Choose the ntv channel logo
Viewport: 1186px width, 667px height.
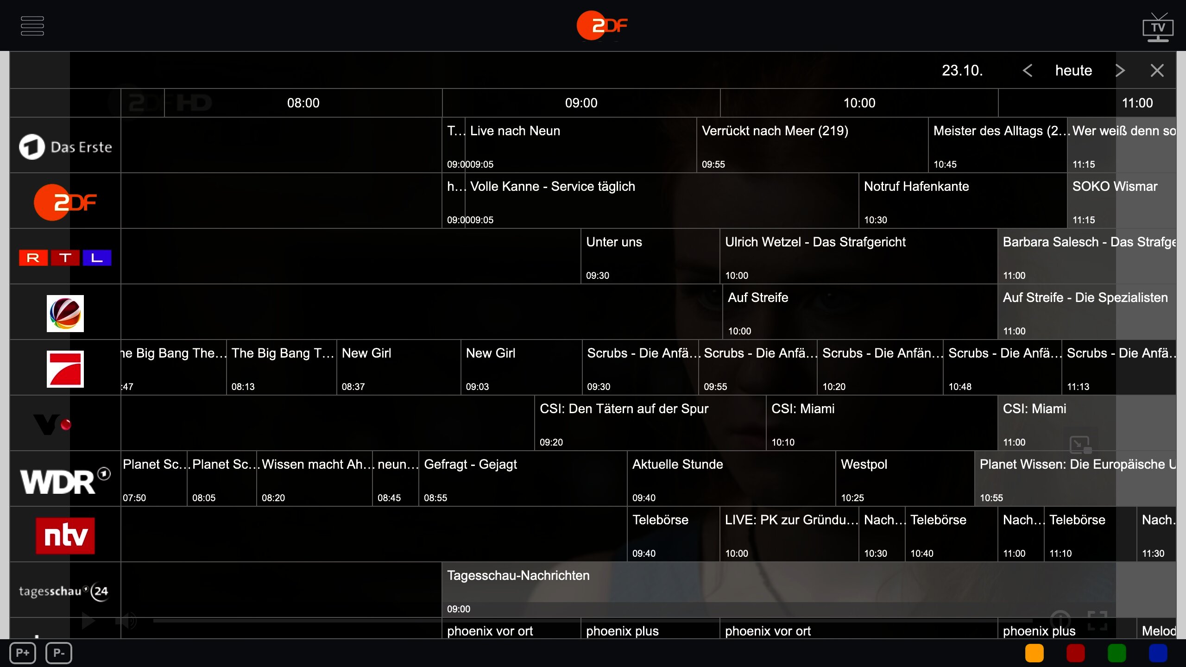[65, 535]
